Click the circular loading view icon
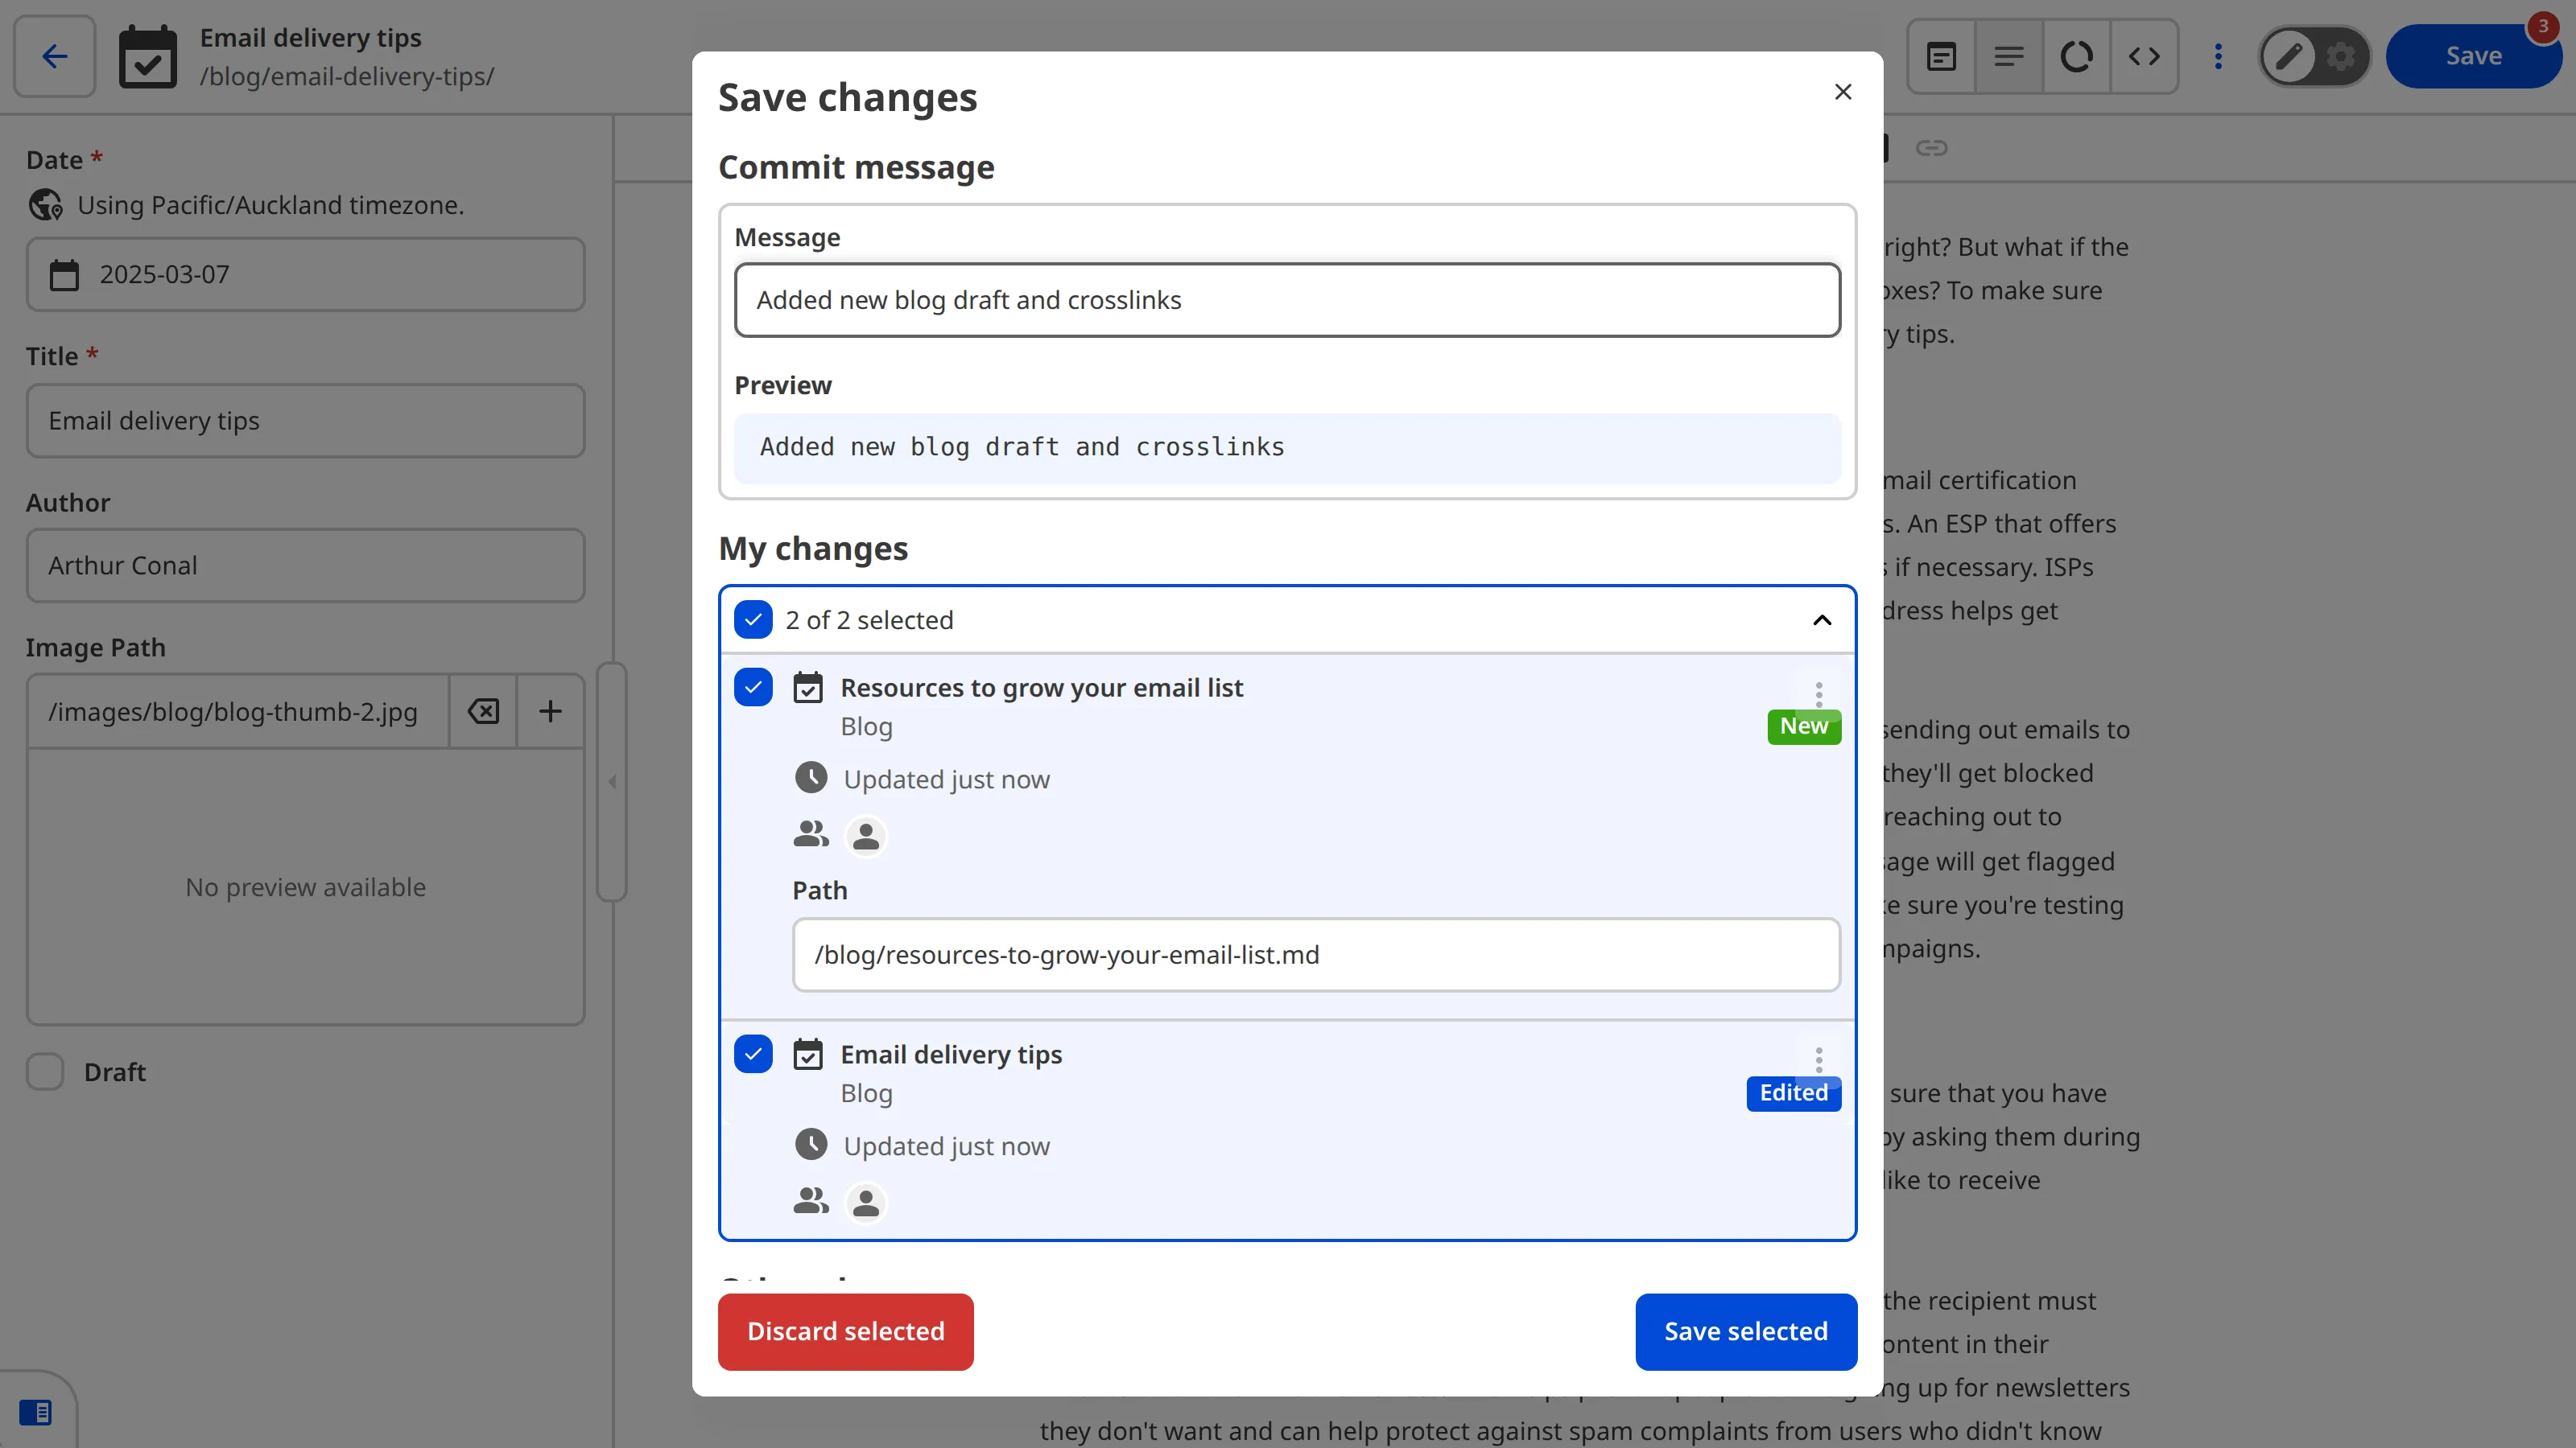This screenshot has width=2576, height=1448. click(2076, 57)
